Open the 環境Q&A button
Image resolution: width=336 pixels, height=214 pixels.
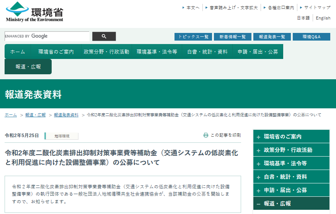tap(311, 37)
